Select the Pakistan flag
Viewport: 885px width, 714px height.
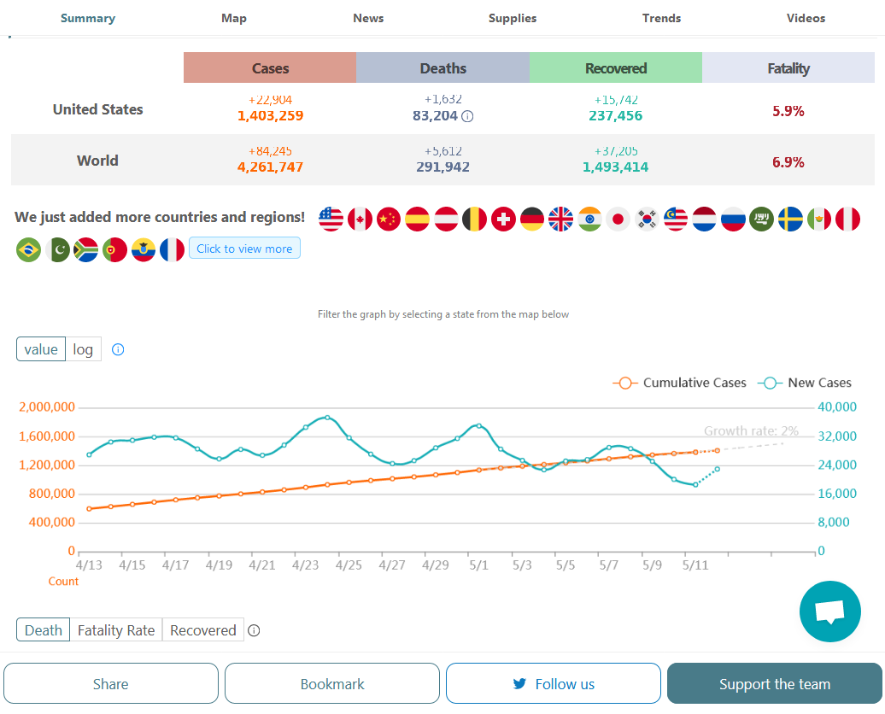click(x=57, y=250)
